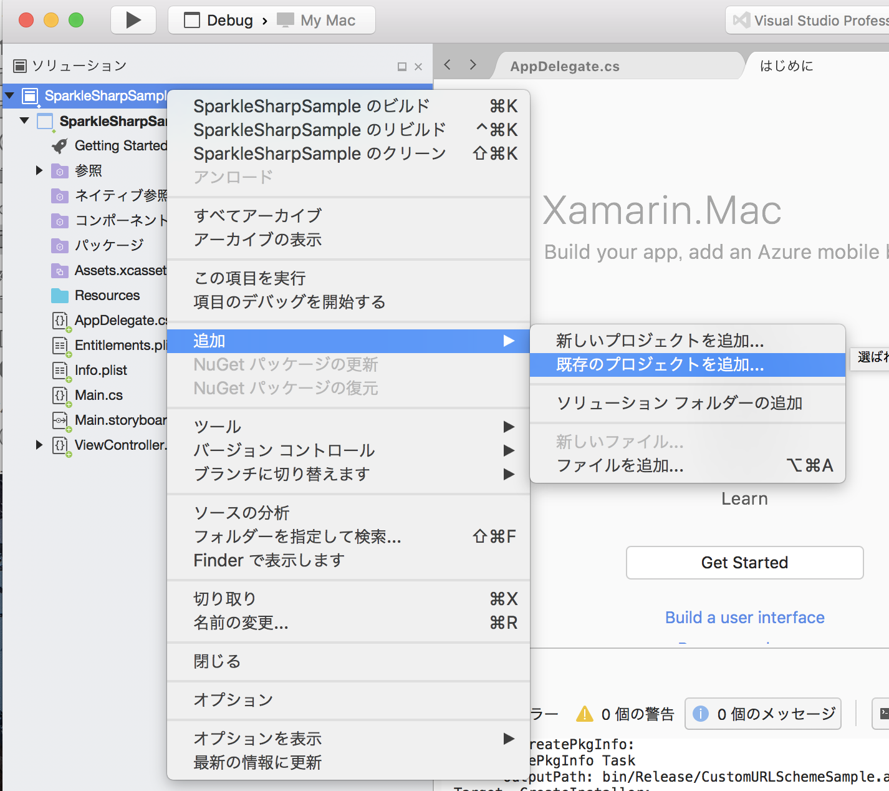Toggle the 0 個のメッセージ filter
Viewport: 889px width, 791px height.
(x=763, y=714)
